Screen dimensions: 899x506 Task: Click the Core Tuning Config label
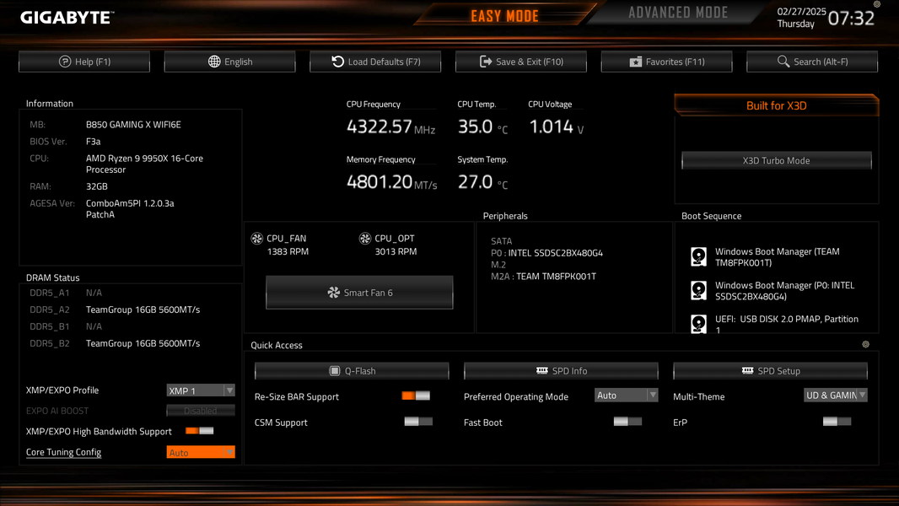pyautogui.click(x=63, y=452)
